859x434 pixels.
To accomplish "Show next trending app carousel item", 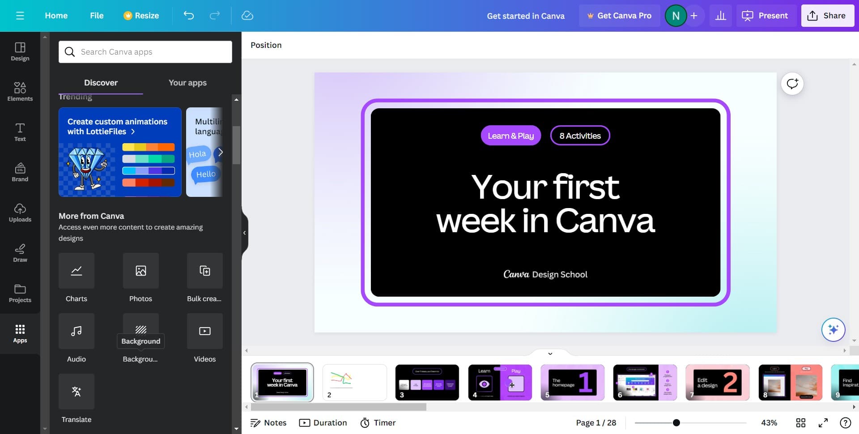I will click(220, 152).
